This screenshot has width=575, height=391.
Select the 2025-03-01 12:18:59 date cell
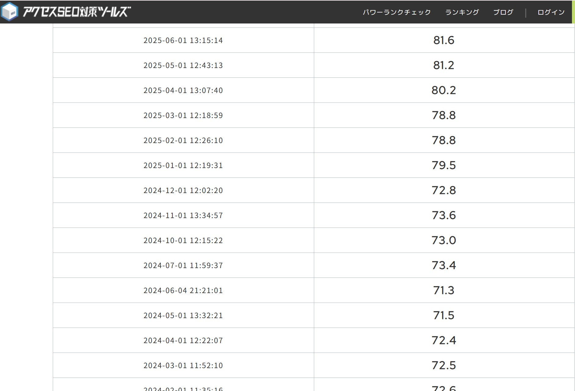click(x=183, y=115)
